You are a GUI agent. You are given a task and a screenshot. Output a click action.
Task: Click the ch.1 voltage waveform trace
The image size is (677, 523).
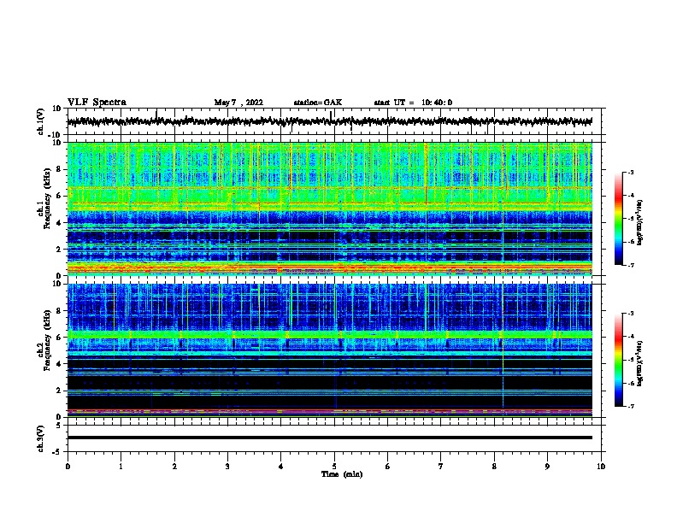pyautogui.click(x=329, y=121)
